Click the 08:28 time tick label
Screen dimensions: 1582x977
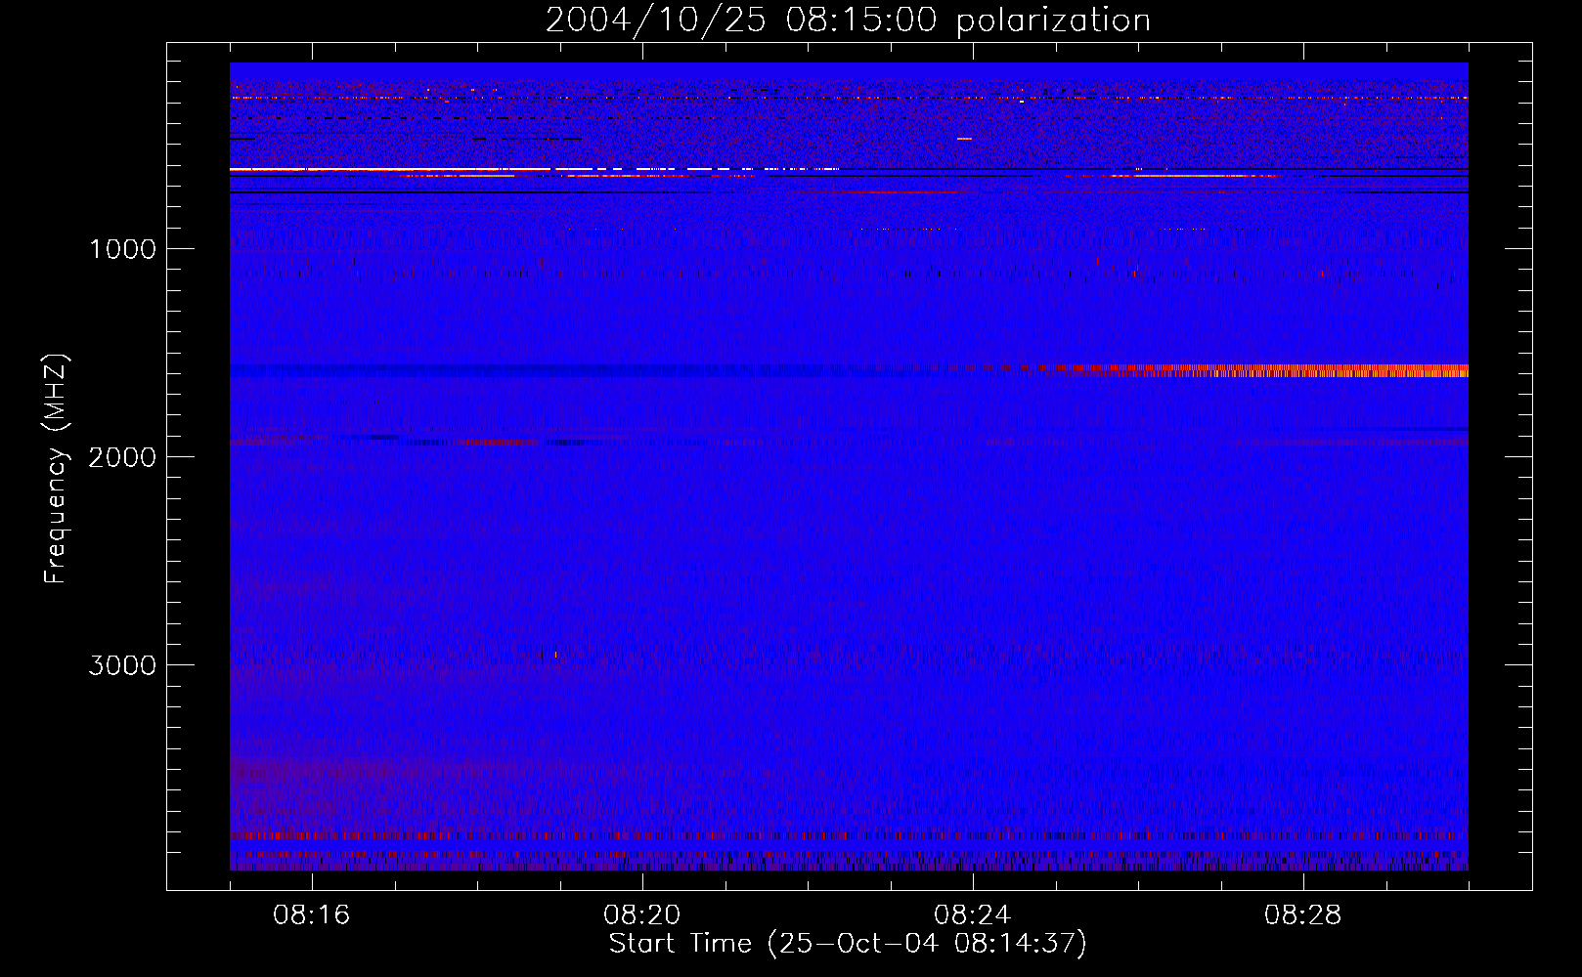pyautogui.click(x=1303, y=915)
